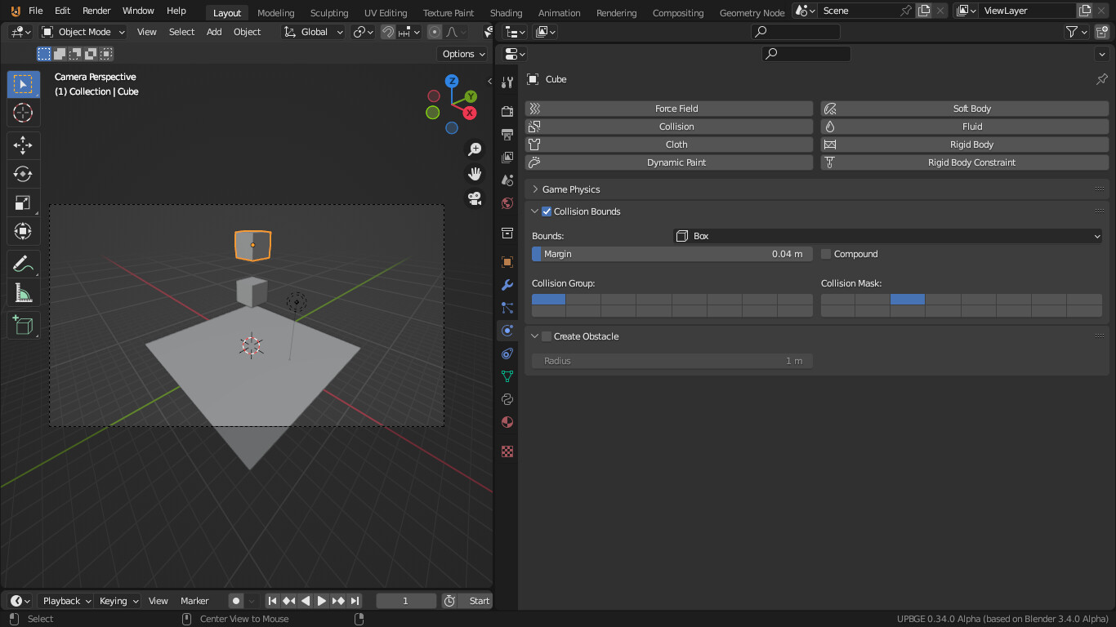Choose the Annotate pencil tool
This screenshot has height=627, width=1116.
23,265
